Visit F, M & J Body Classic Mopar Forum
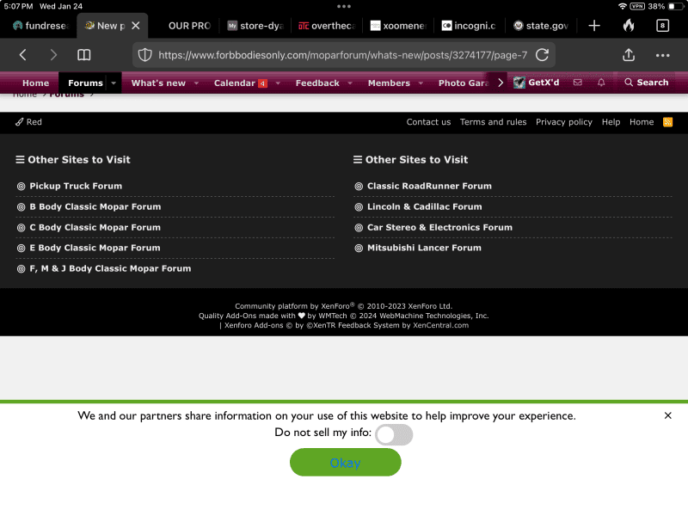Screen dimensions: 688x516 pyautogui.click(x=110, y=268)
